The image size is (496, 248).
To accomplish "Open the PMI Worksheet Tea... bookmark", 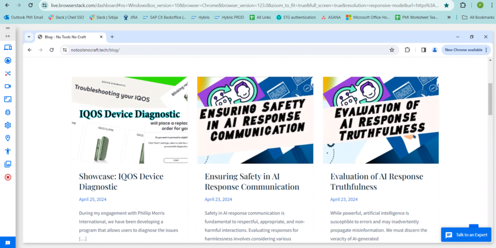I will pos(418,17).
